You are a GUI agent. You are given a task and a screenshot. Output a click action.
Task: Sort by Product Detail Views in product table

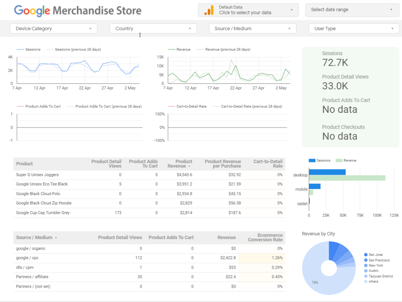pos(106,164)
